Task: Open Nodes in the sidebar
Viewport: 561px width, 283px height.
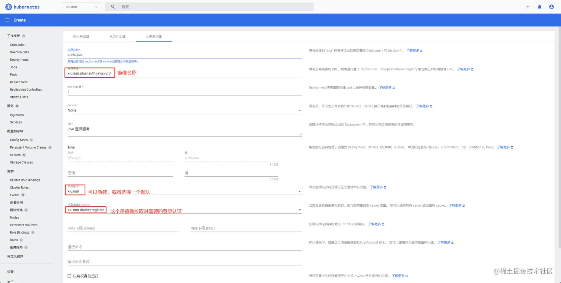Action: pyautogui.click(x=14, y=217)
